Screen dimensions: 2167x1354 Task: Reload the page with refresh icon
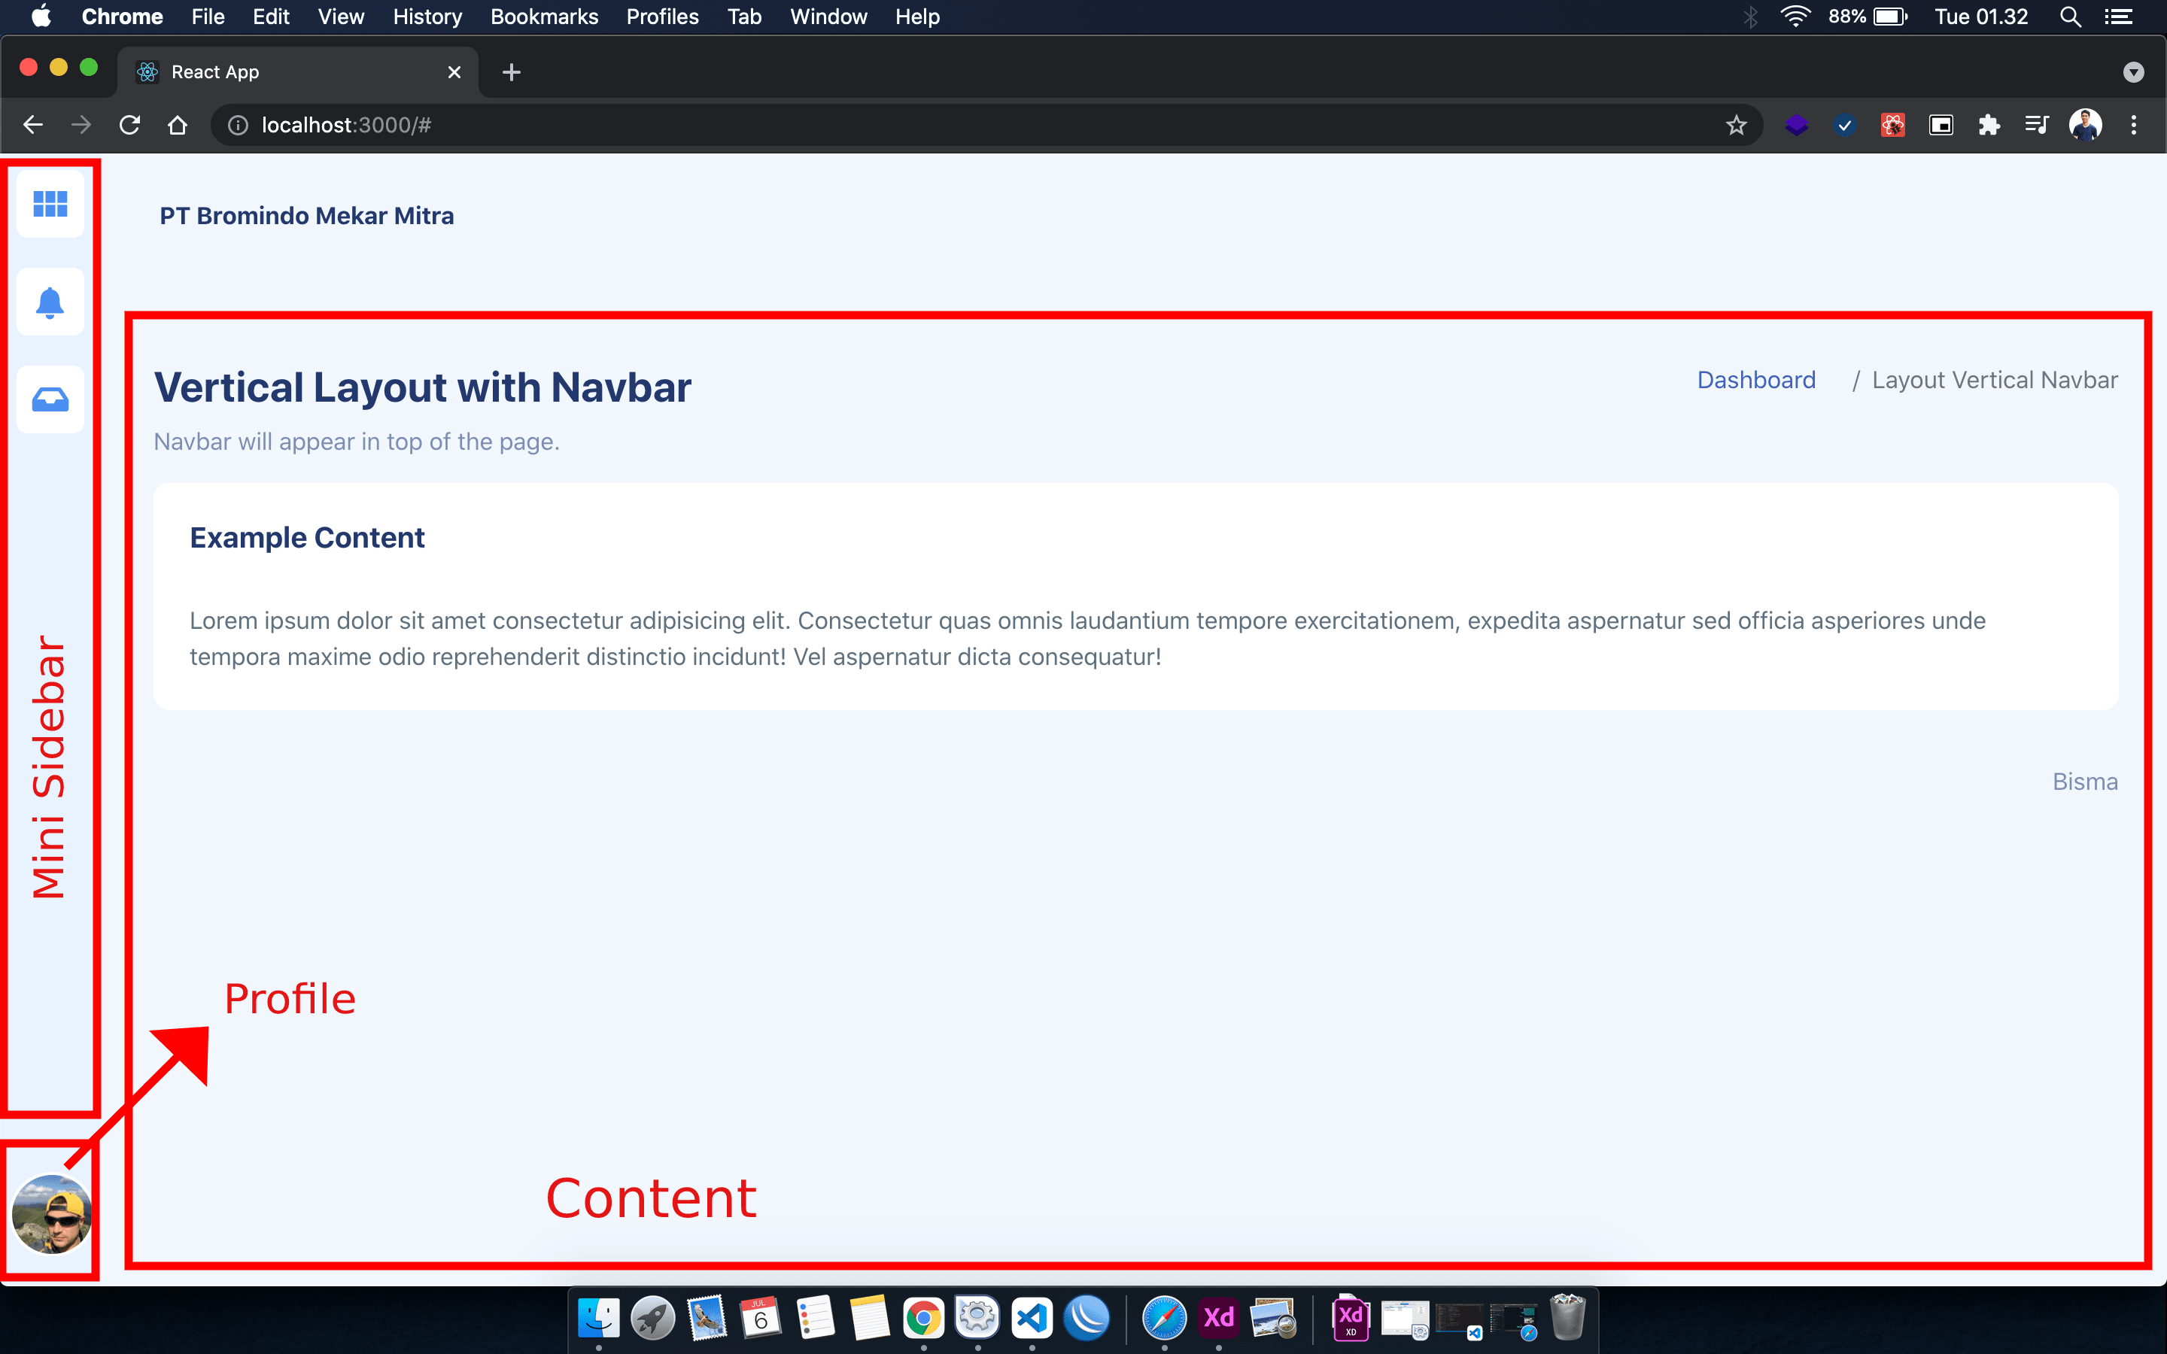coord(130,126)
